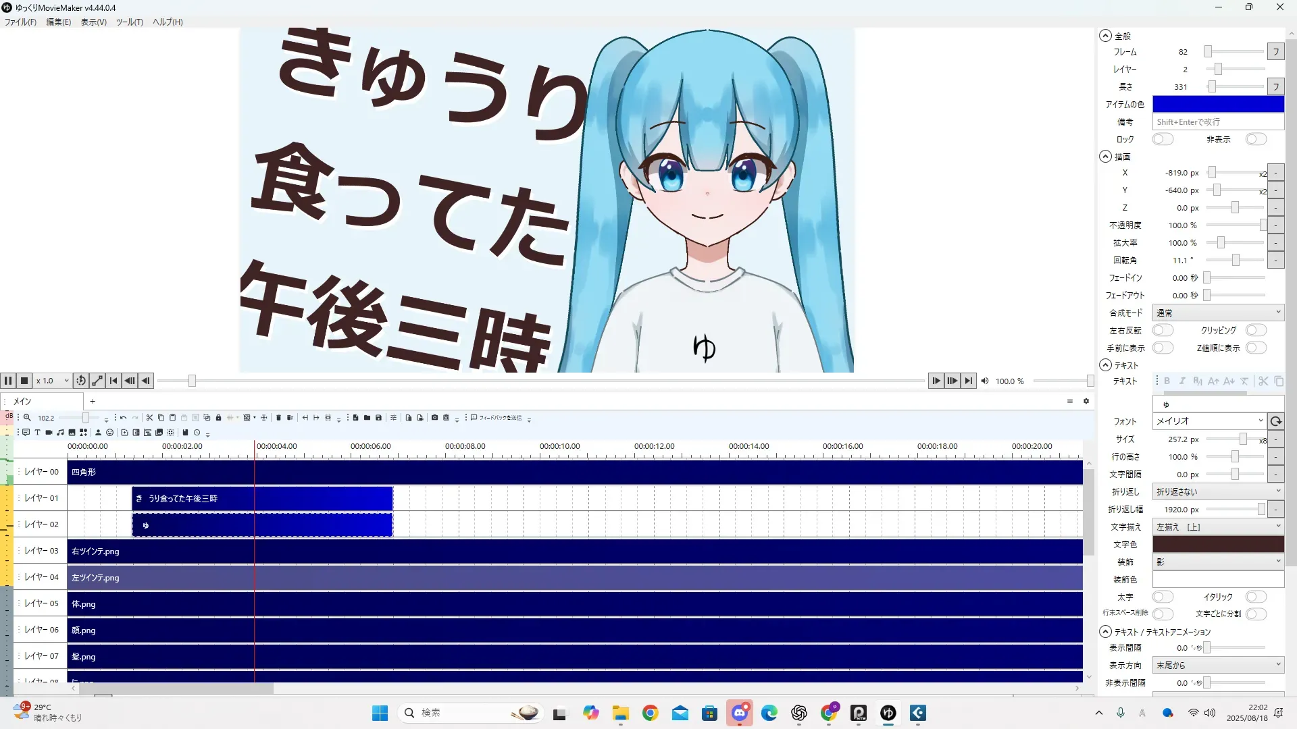
Task: Click the add audio music-note icon
Action: [x=60, y=433]
